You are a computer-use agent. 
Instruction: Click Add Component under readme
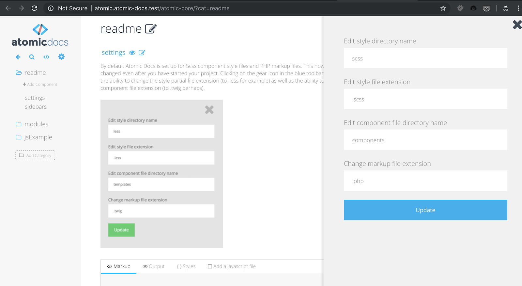(40, 85)
